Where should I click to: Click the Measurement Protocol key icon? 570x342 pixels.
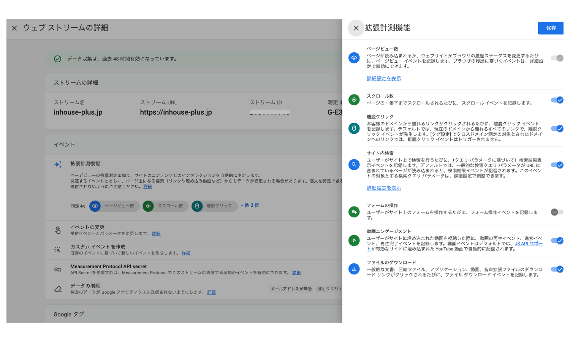tap(58, 269)
